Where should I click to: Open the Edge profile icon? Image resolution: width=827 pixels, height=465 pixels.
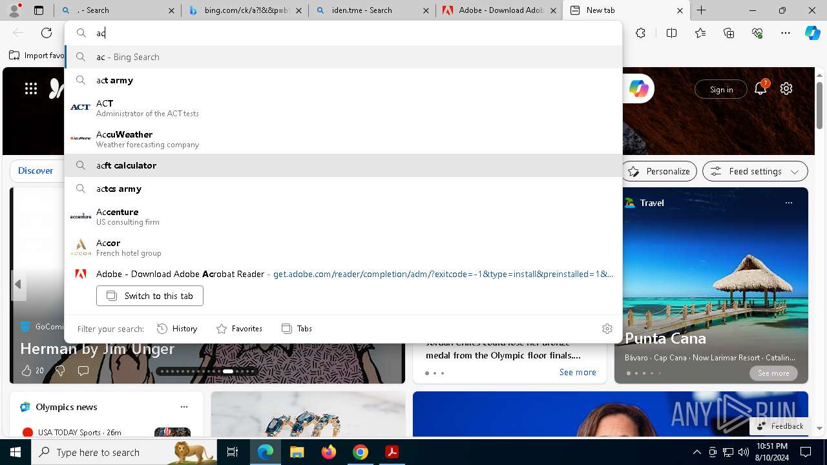click(14, 10)
